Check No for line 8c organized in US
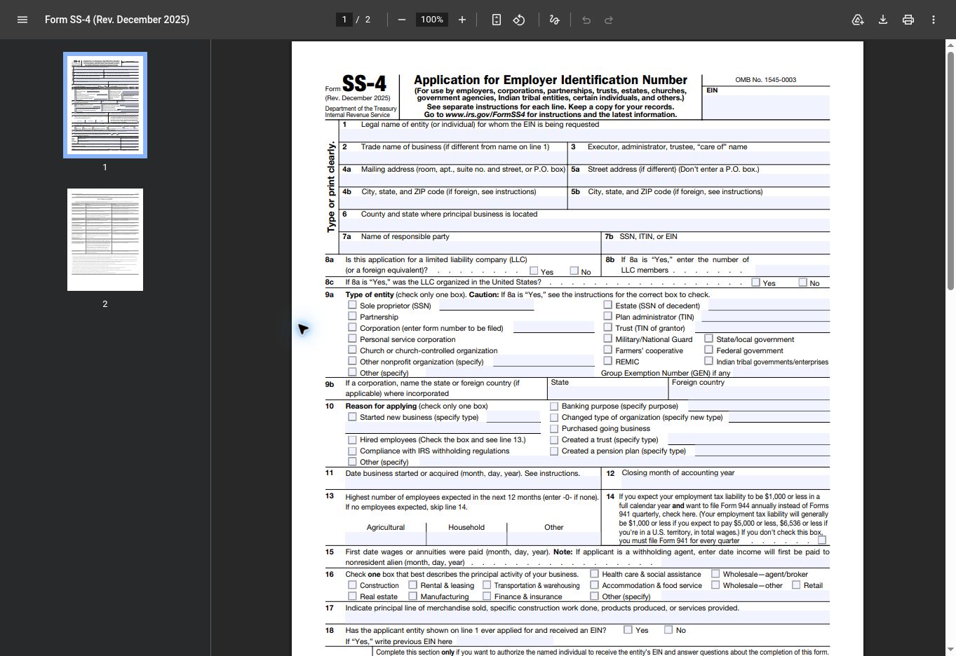The height and width of the screenshot is (656, 956). (x=802, y=282)
